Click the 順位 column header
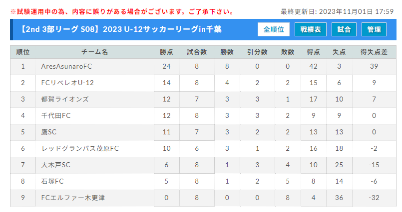This screenshot has width=402, height=212. pos(23,52)
